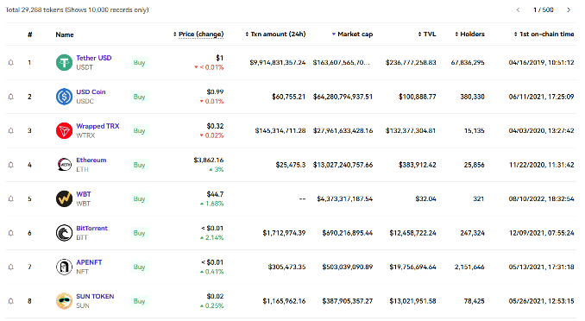This screenshot has width=585, height=321.
Task: Click BitTorrent txn amount $1,712,974.39
Action: coord(284,233)
